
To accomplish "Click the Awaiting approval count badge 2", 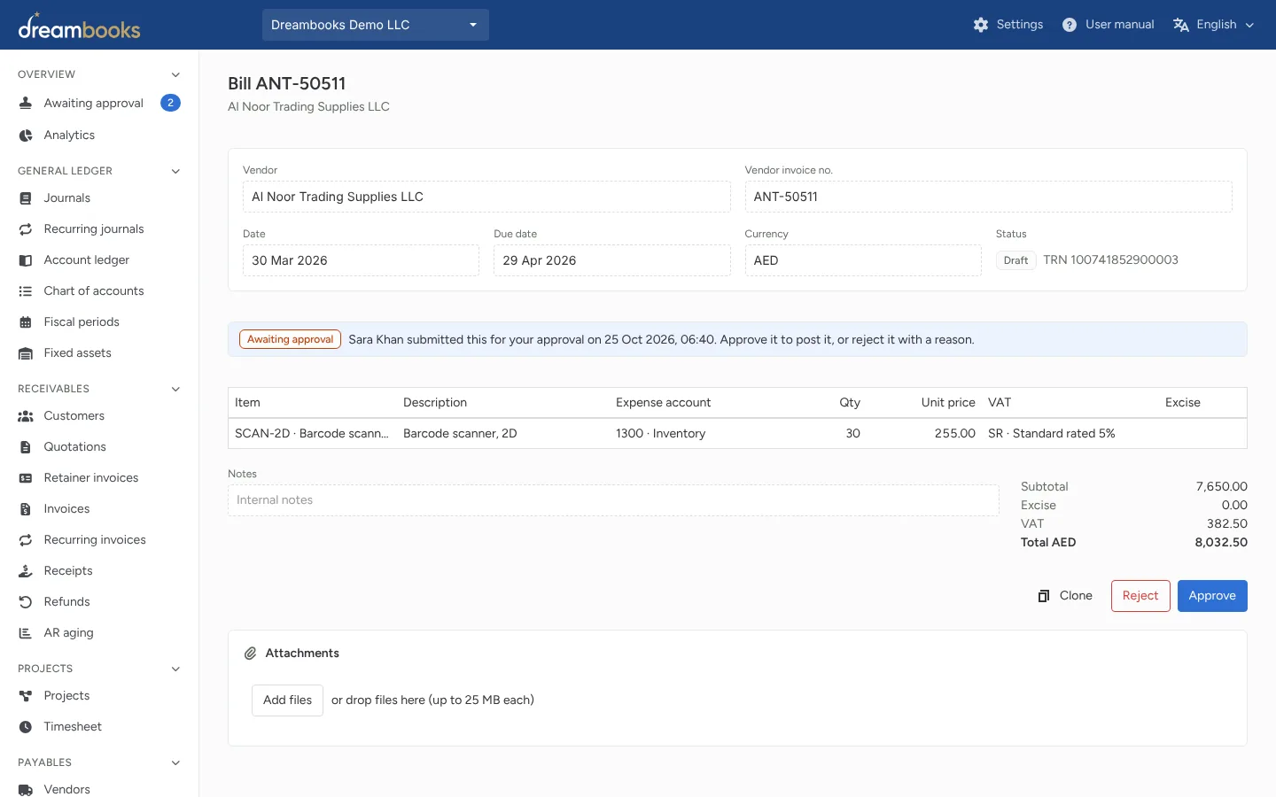I will coord(171,103).
